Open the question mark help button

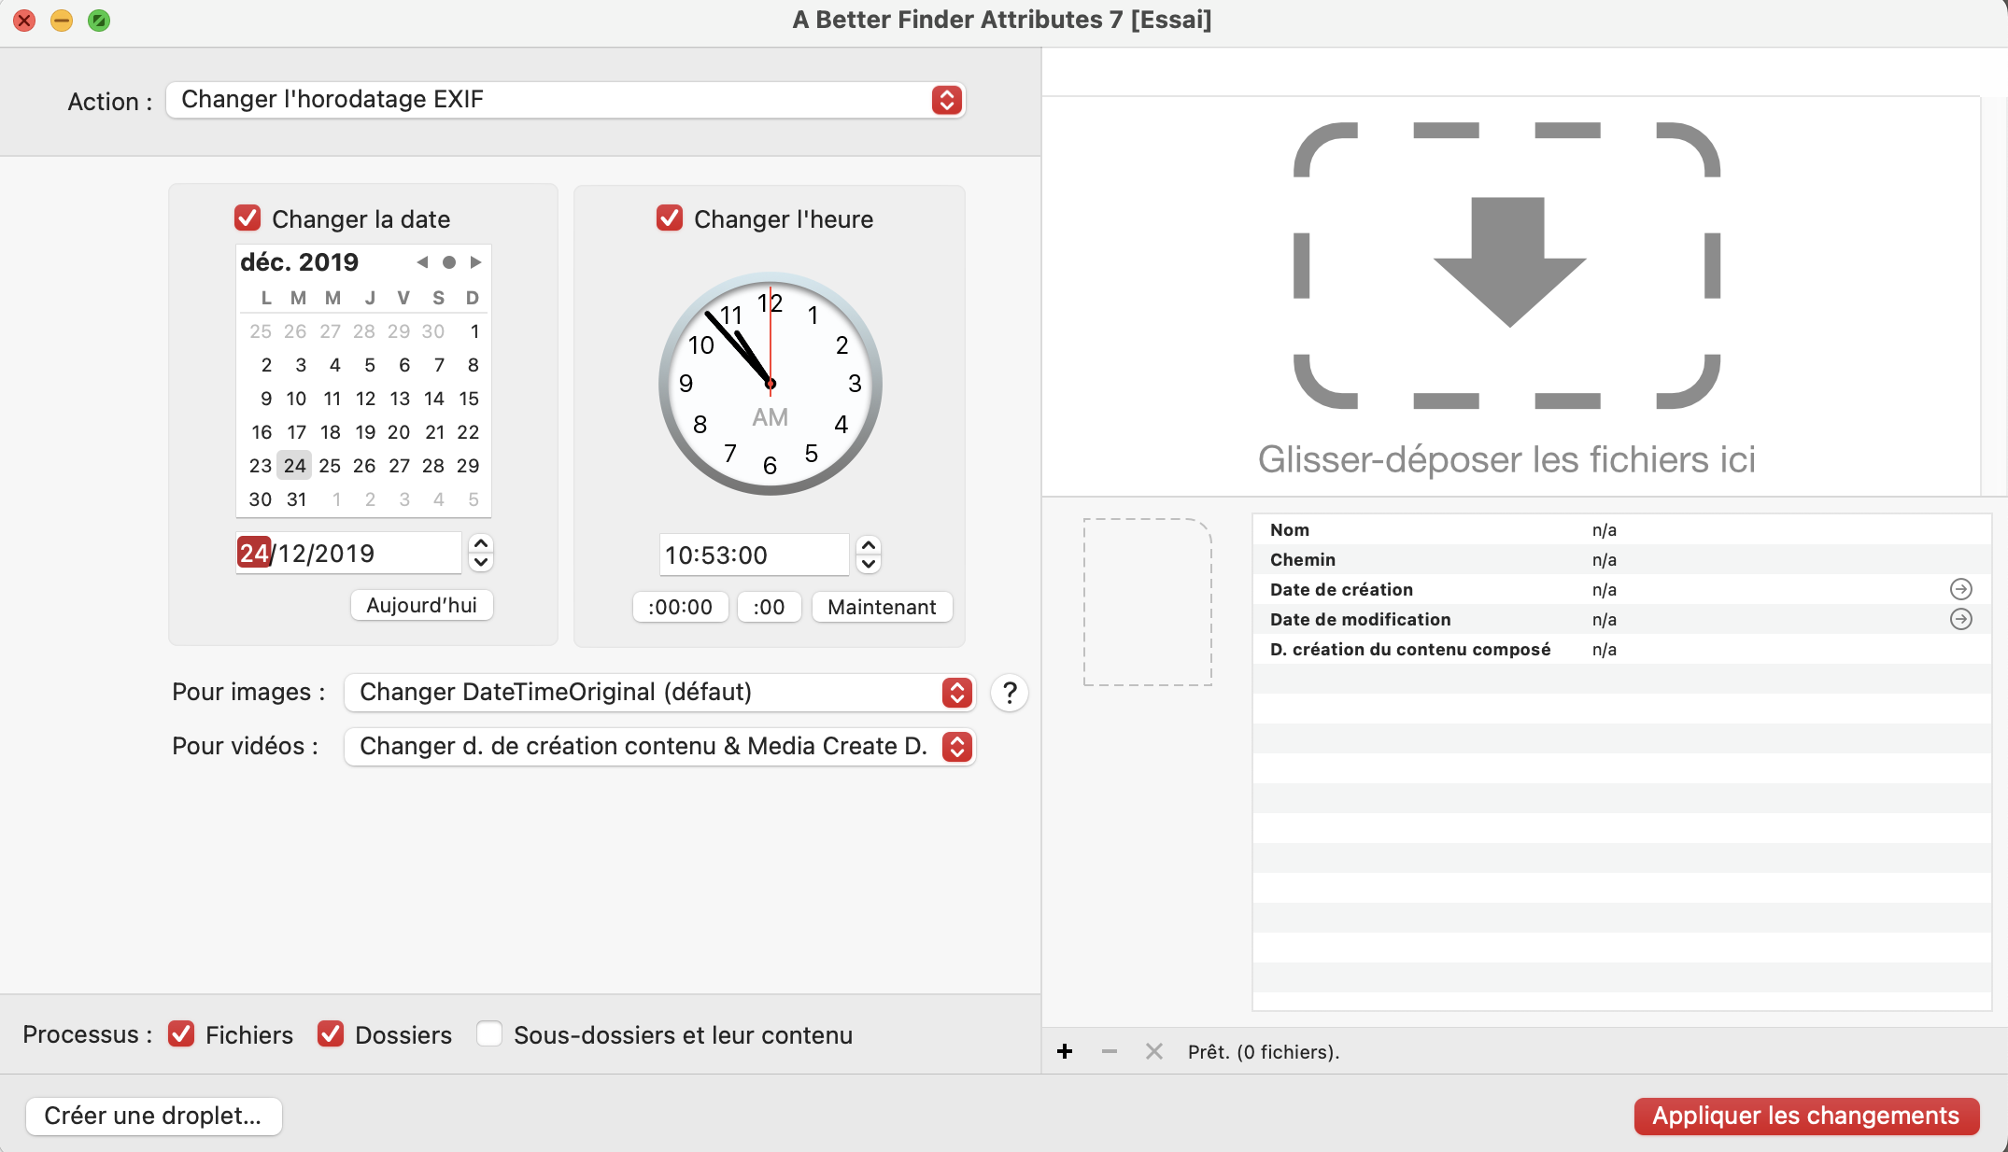(1010, 693)
